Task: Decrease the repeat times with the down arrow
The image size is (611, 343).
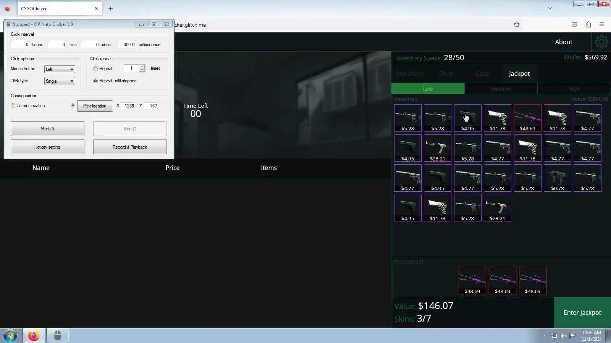Action: pyautogui.click(x=142, y=70)
